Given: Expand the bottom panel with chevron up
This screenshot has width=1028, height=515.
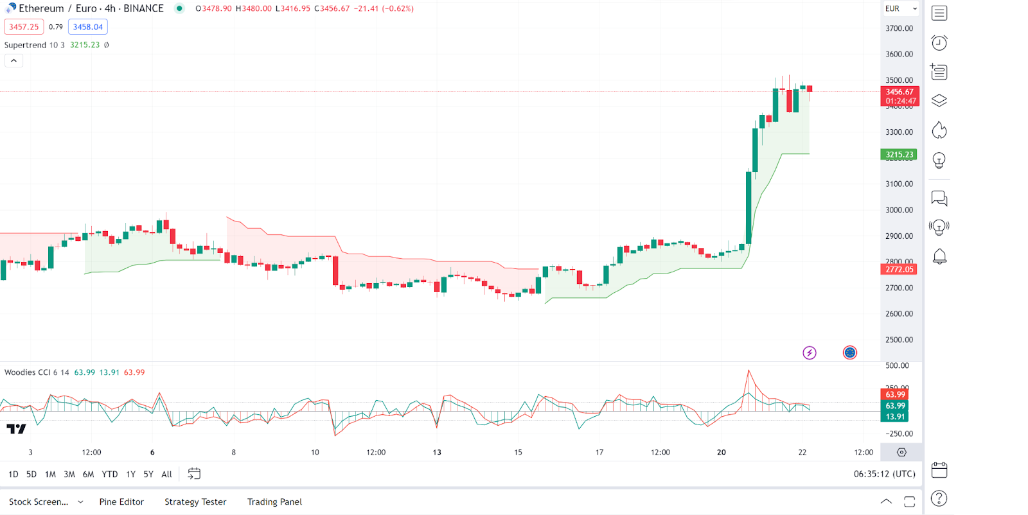Looking at the screenshot, I should (x=886, y=502).
